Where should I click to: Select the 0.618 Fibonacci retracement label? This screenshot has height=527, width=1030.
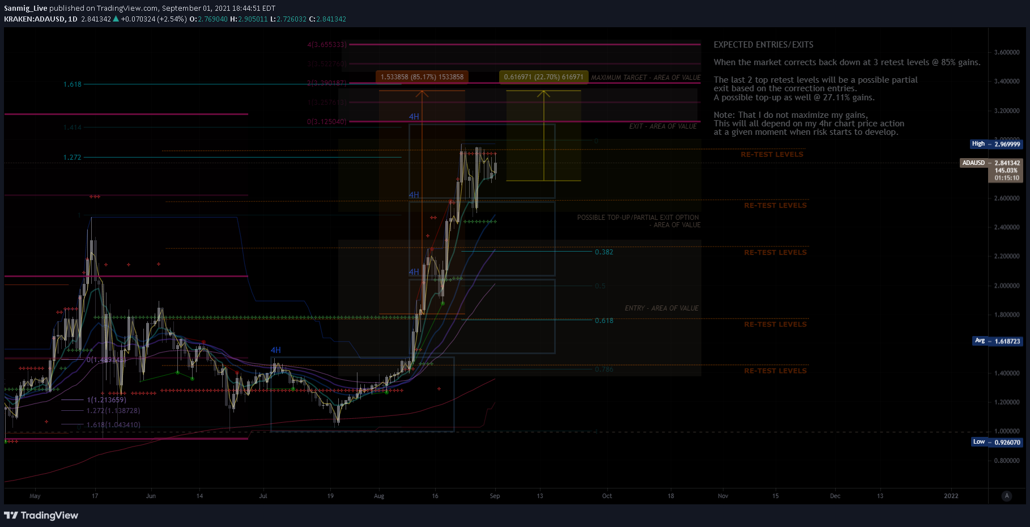tap(604, 321)
